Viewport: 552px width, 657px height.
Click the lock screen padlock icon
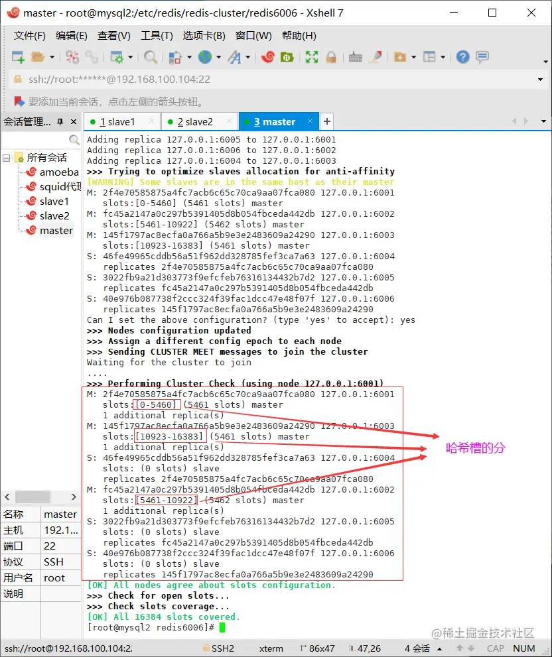click(331, 57)
